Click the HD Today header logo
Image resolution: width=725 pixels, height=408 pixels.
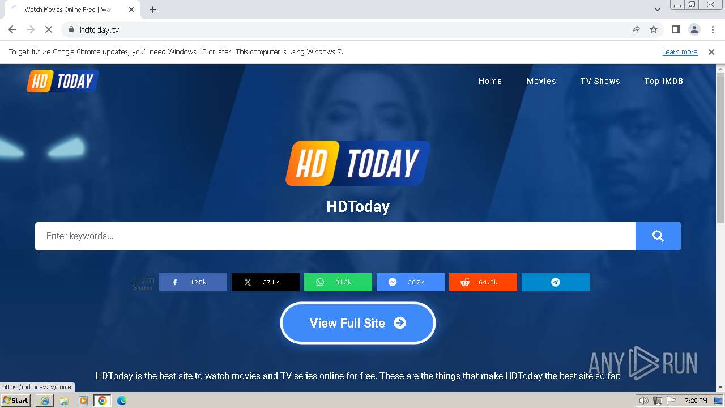[x=63, y=81]
